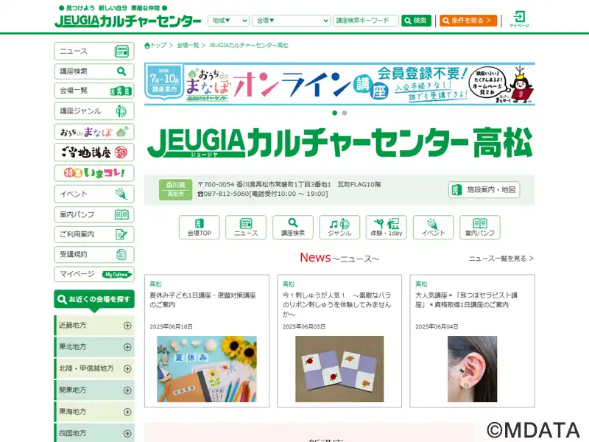Viewport: 589px width, 442px height.
Task: Open the マイページ login icon in header
Action: coord(519,19)
